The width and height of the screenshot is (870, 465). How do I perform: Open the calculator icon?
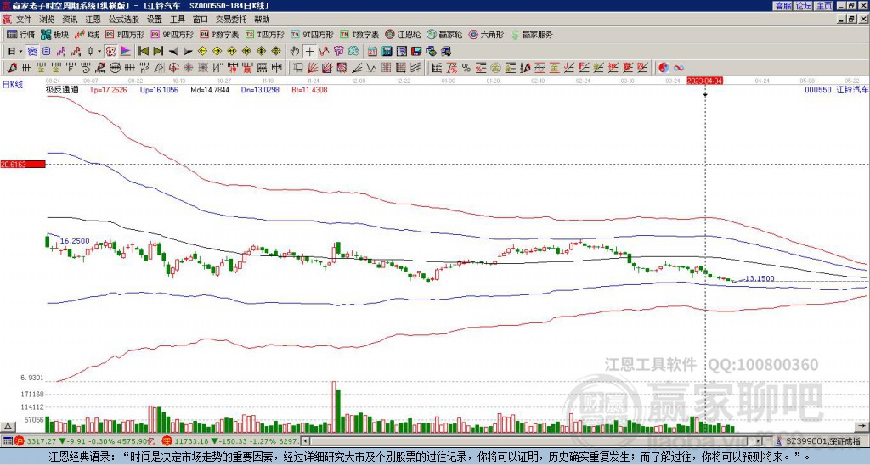387,52
